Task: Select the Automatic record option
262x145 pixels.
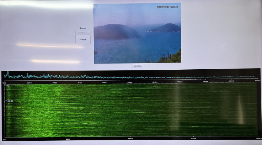Action: click(83, 32)
